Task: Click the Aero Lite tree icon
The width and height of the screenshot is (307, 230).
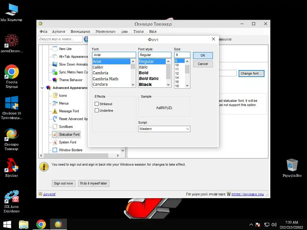Action: [x=55, y=49]
